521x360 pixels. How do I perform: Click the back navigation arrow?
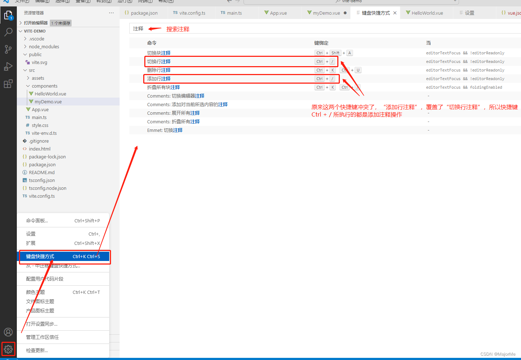[230, 1]
